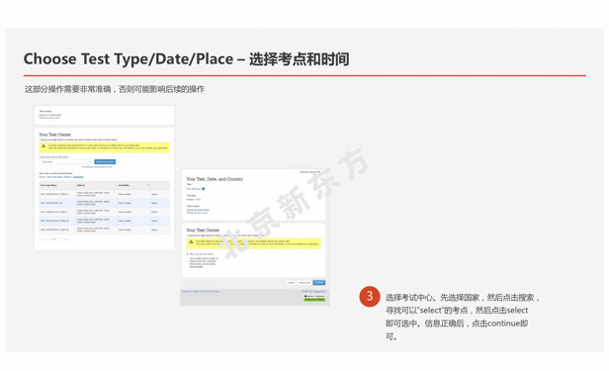Click warning triangle icon in right yellow notice

point(191,241)
